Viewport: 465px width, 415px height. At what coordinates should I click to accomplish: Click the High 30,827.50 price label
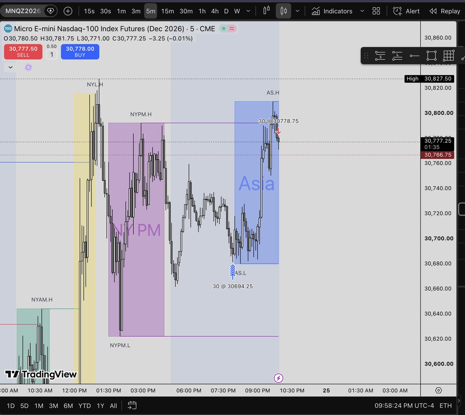coord(429,78)
